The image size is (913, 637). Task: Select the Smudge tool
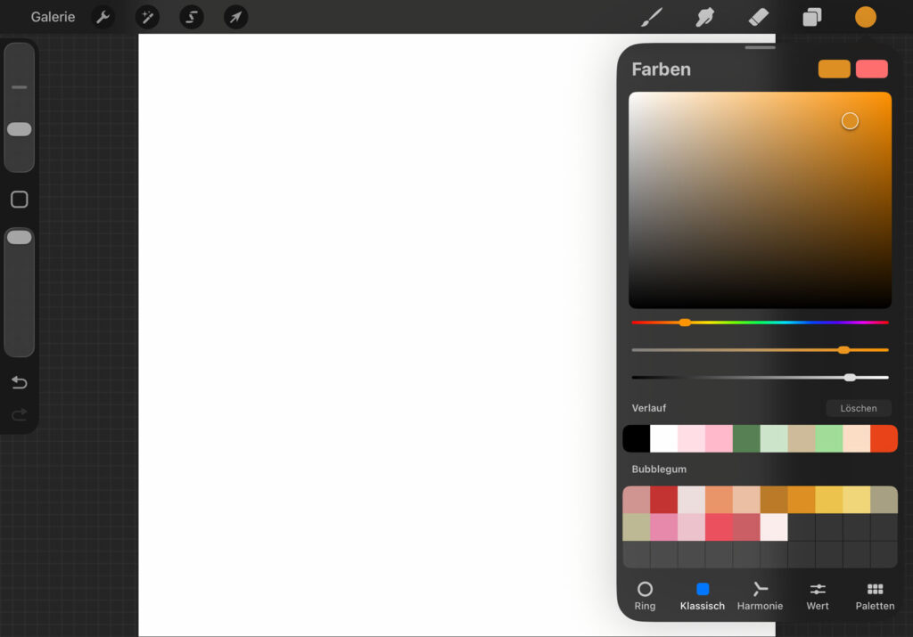point(704,17)
